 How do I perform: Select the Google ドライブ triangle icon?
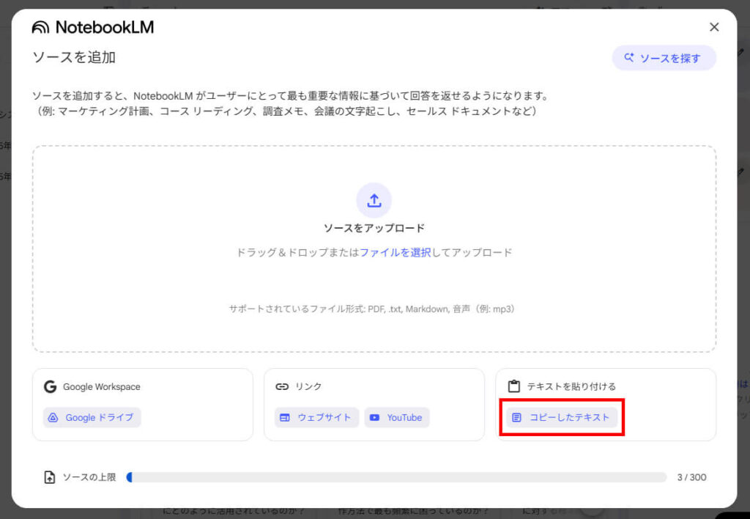[52, 417]
